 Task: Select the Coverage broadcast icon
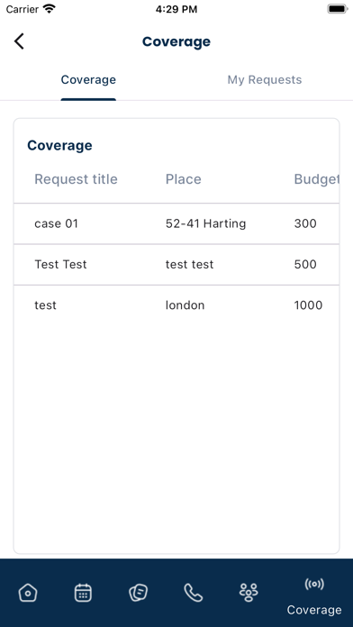314,585
